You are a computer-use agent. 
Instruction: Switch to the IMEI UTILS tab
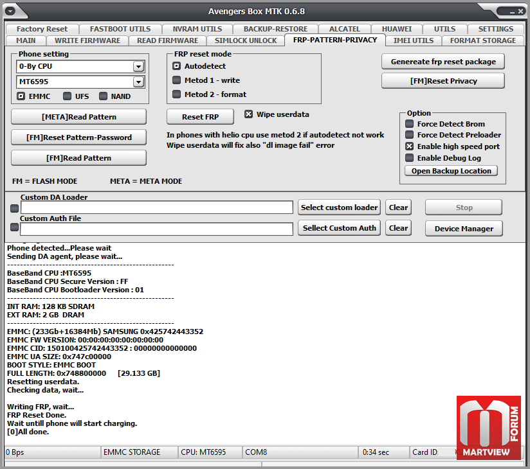[x=414, y=40]
